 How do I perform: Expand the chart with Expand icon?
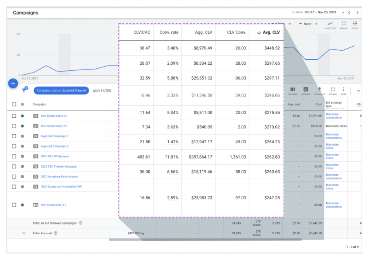point(343,24)
